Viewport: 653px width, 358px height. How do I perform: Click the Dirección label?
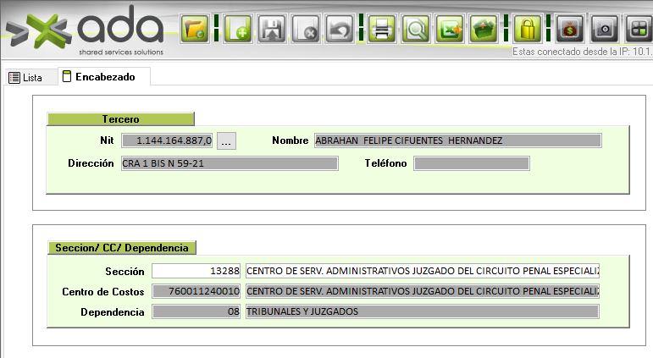[x=91, y=163]
